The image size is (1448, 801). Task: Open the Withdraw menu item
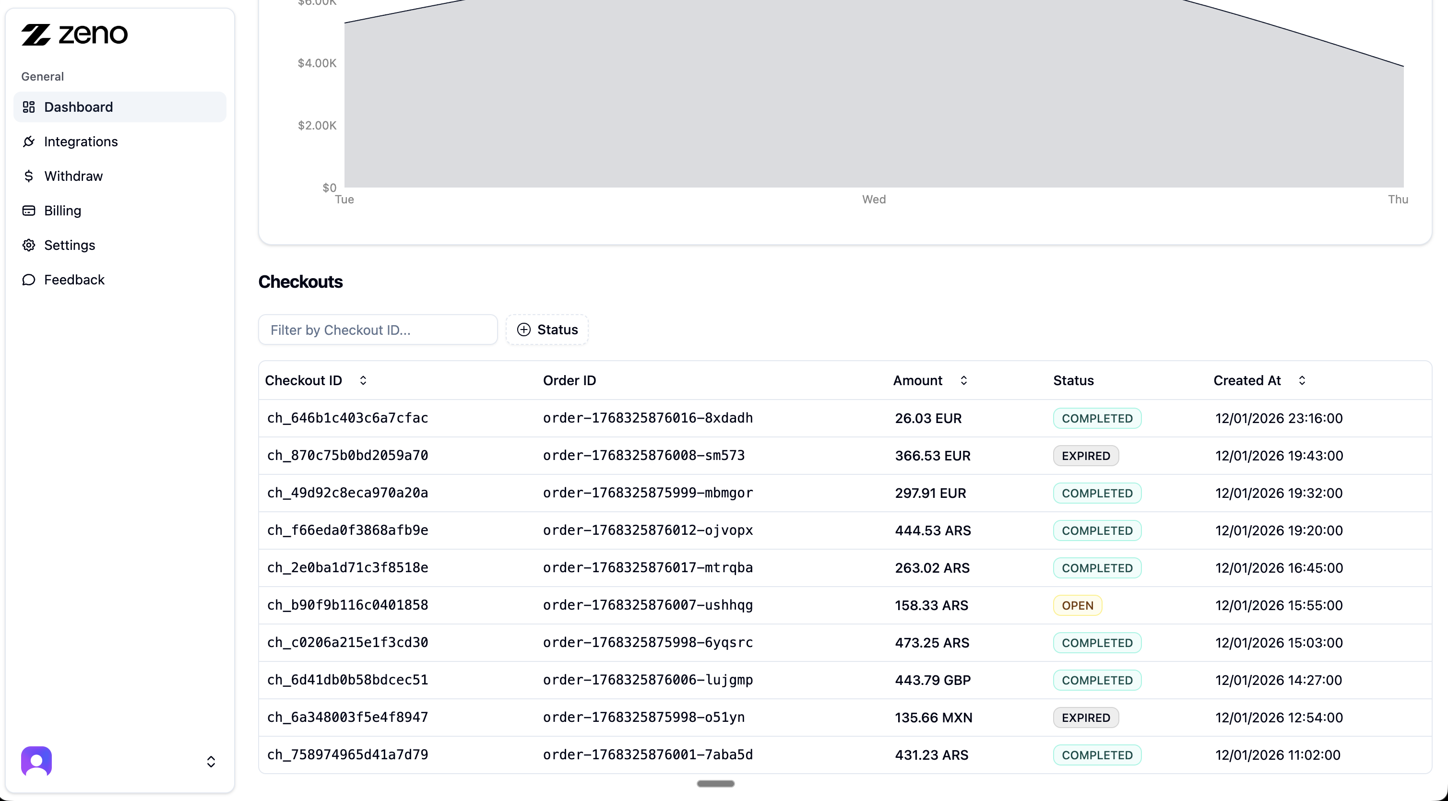coord(73,176)
